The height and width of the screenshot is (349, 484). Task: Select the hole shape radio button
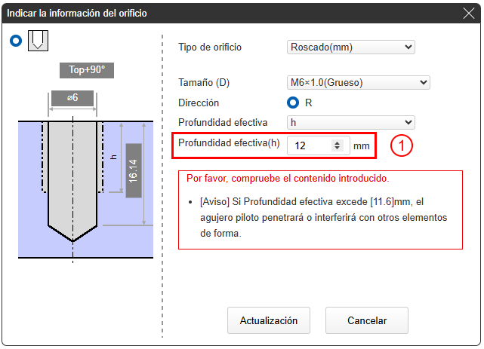pos(17,41)
